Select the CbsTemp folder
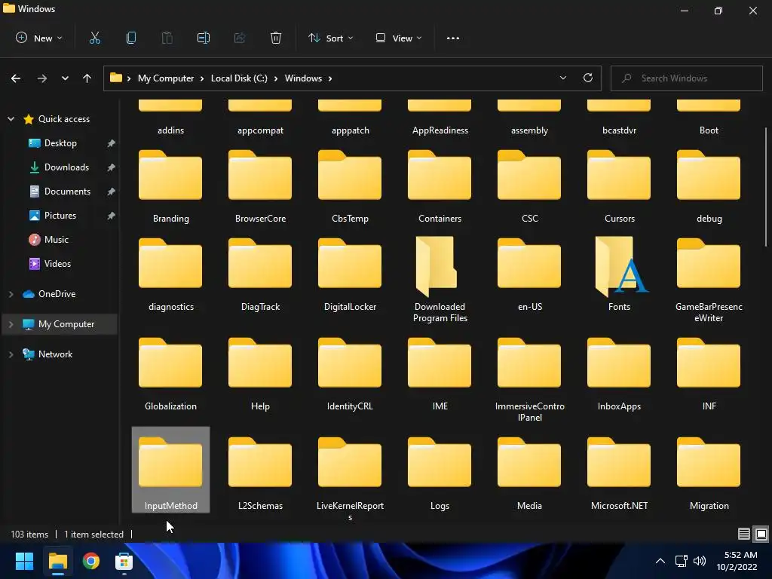The height and width of the screenshot is (579, 772). point(350,186)
